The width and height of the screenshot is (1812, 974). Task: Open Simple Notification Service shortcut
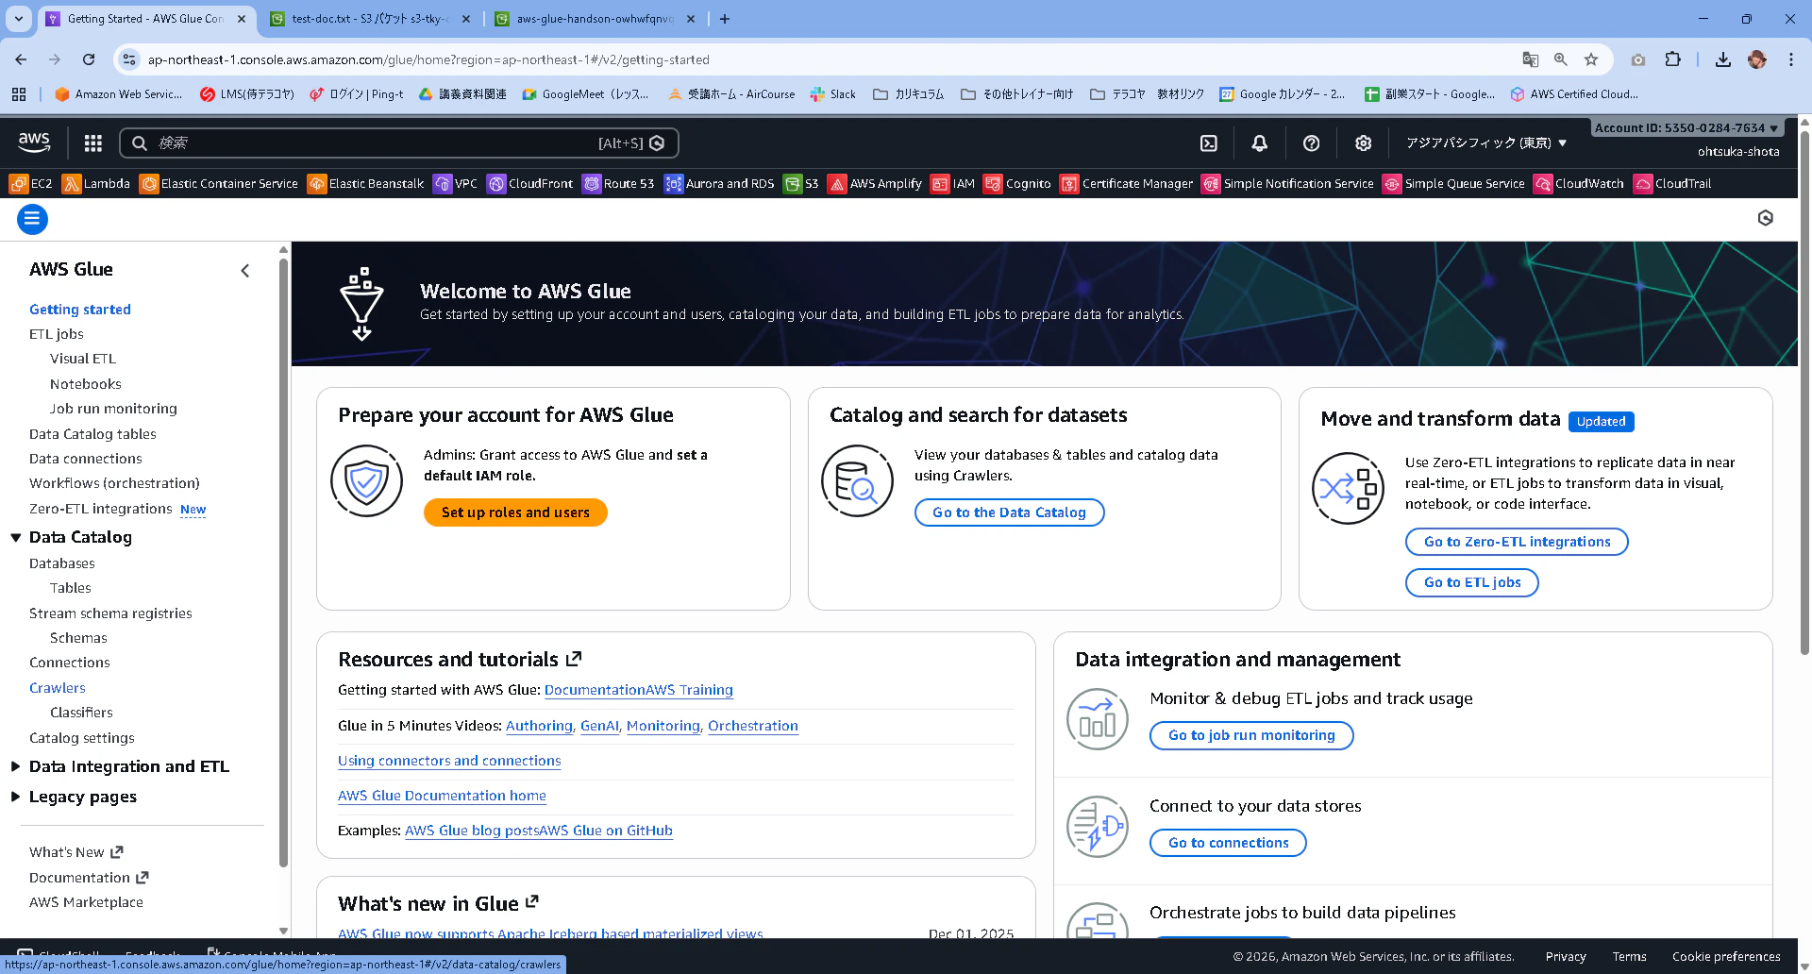tap(1288, 183)
